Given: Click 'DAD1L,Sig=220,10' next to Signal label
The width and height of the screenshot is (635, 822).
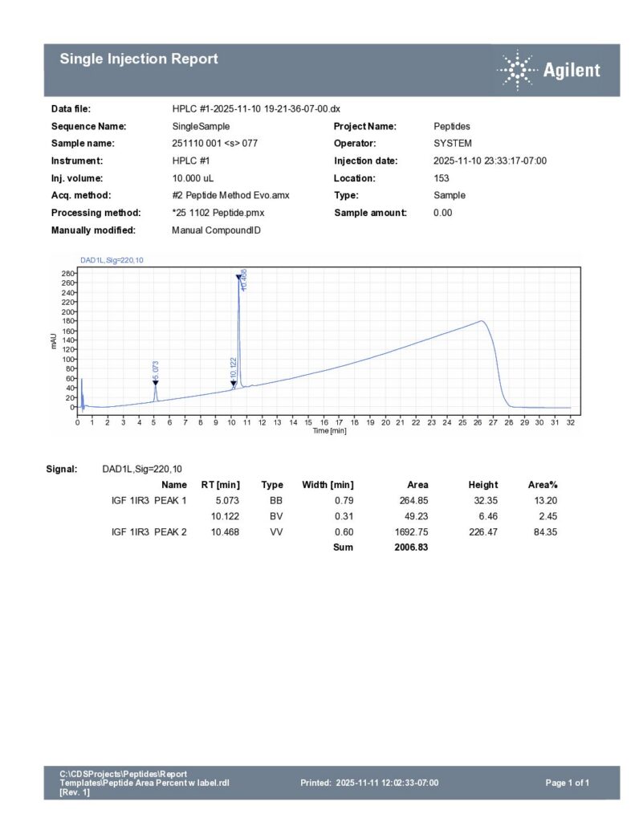Looking at the screenshot, I should click(142, 469).
